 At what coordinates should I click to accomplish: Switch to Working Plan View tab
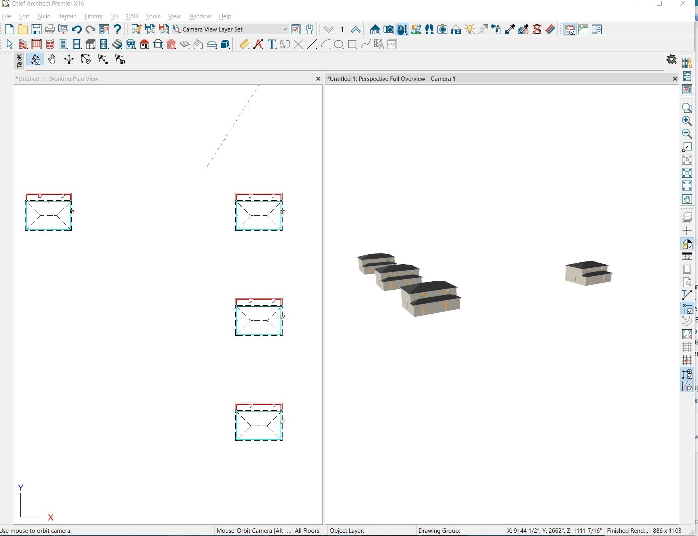[x=57, y=79]
